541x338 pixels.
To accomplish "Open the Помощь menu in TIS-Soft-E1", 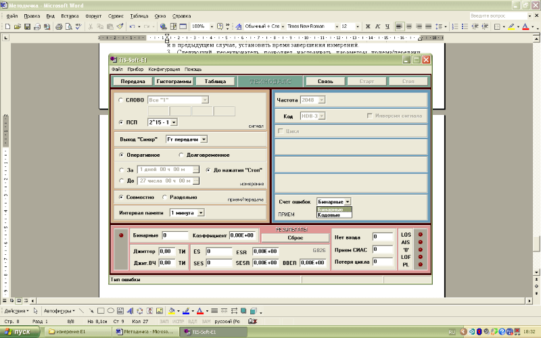I will click(x=193, y=70).
